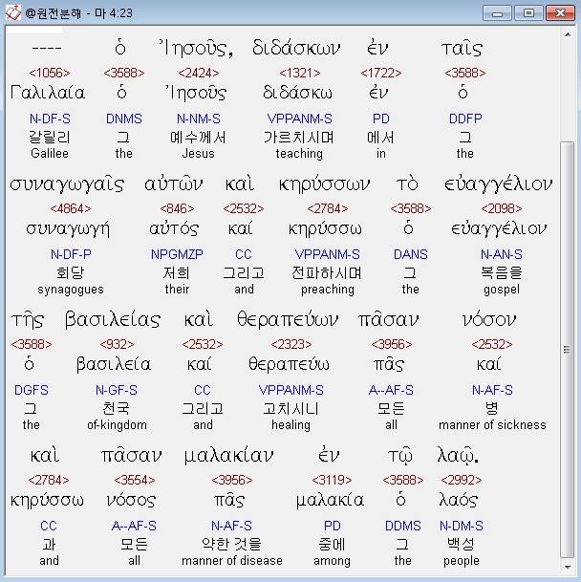
Task: Click the parsing code N-AN-S
Action: click(x=502, y=254)
